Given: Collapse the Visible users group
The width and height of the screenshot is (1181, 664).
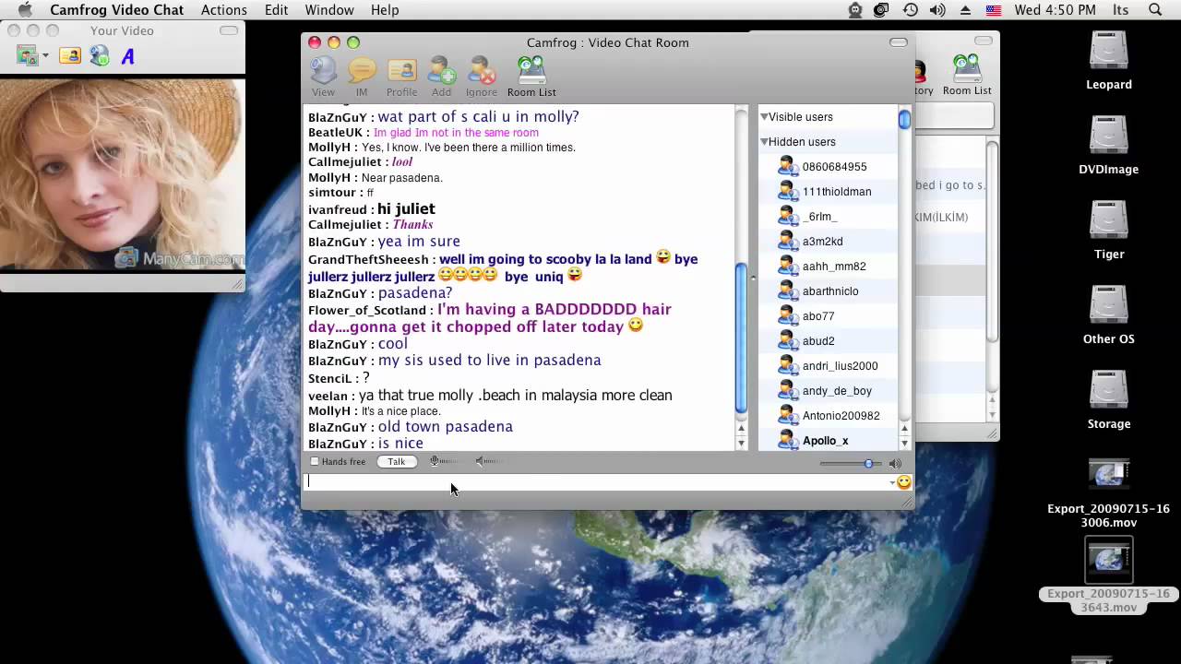Looking at the screenshot, I should 764,117.
